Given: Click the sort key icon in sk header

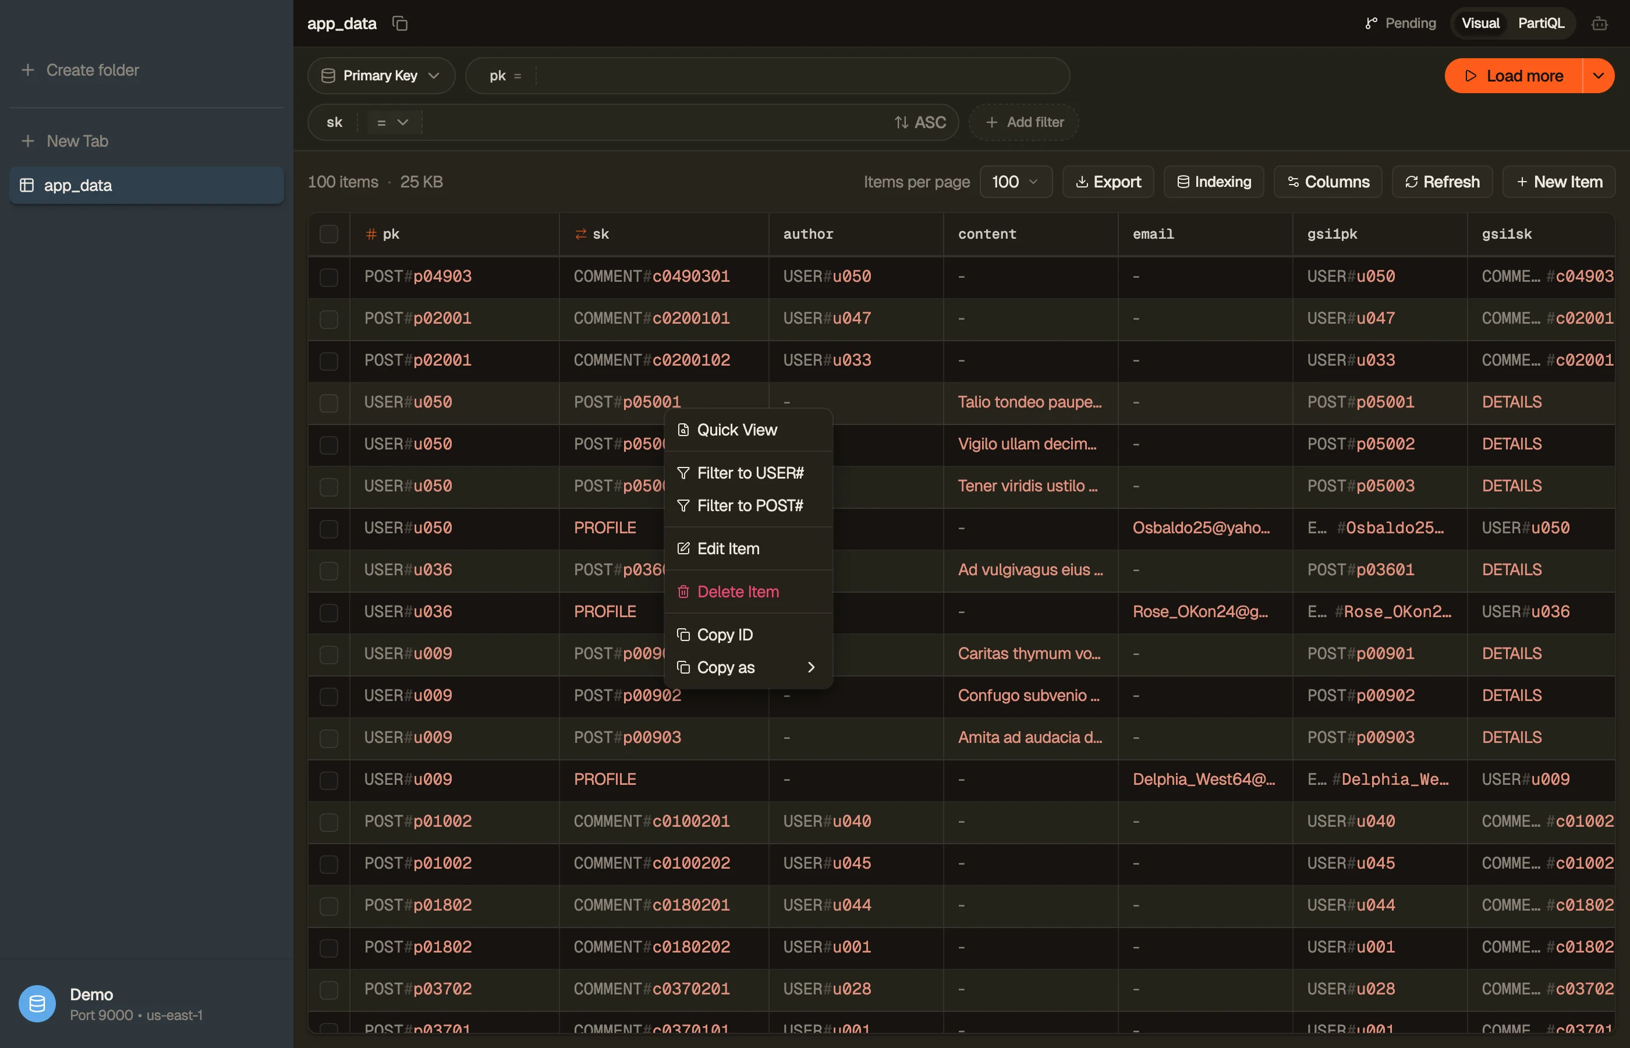Looking at the screenshot, I should click(580, 234).
